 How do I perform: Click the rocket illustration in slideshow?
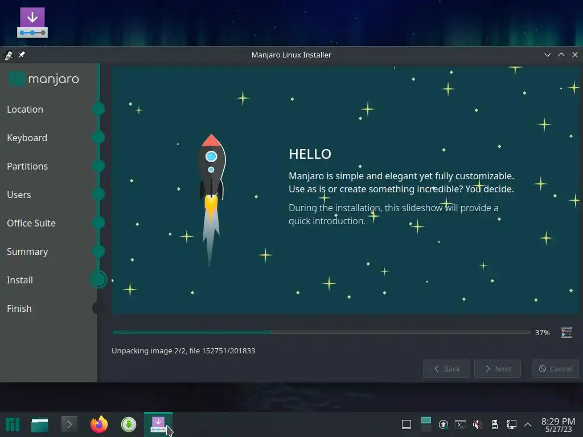(211, 201)
